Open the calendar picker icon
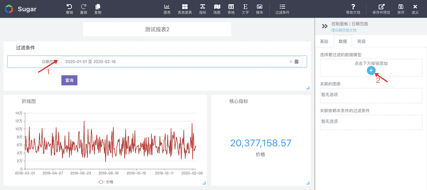 click(296, 61)
